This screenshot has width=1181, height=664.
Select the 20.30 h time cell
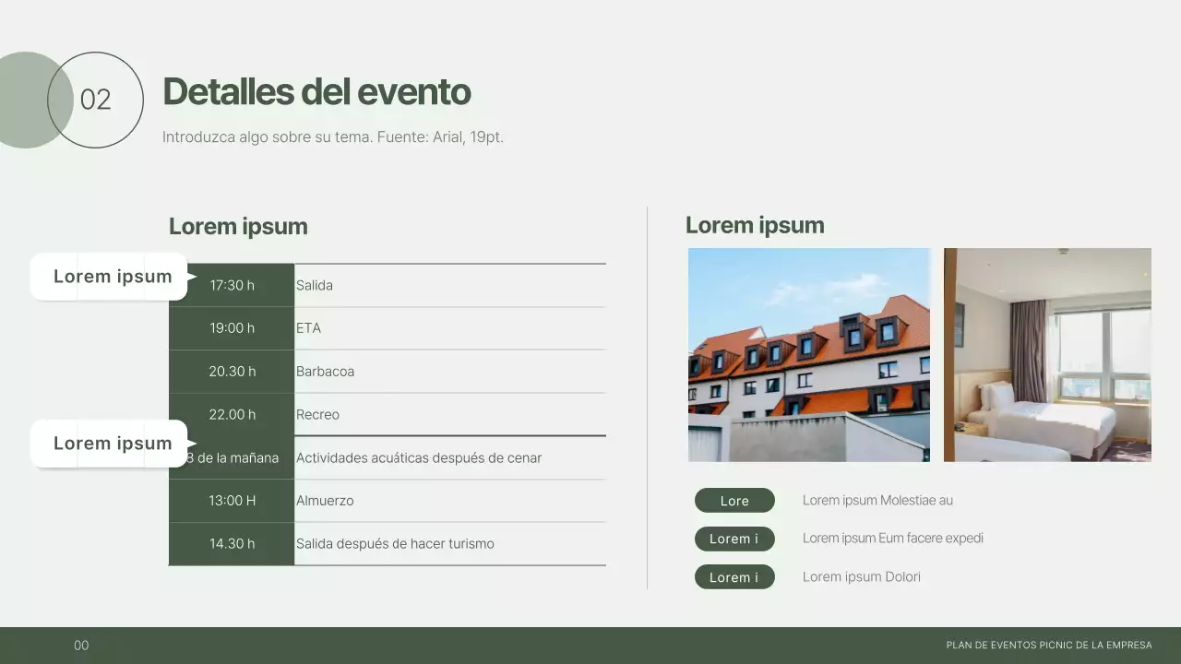coord(232,372)
